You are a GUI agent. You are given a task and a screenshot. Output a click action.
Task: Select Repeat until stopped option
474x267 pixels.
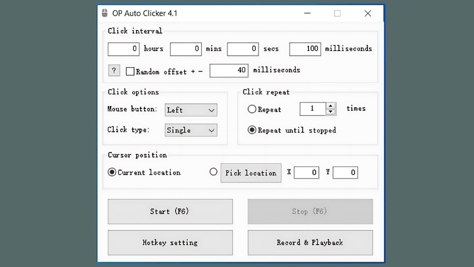(252, 130)
